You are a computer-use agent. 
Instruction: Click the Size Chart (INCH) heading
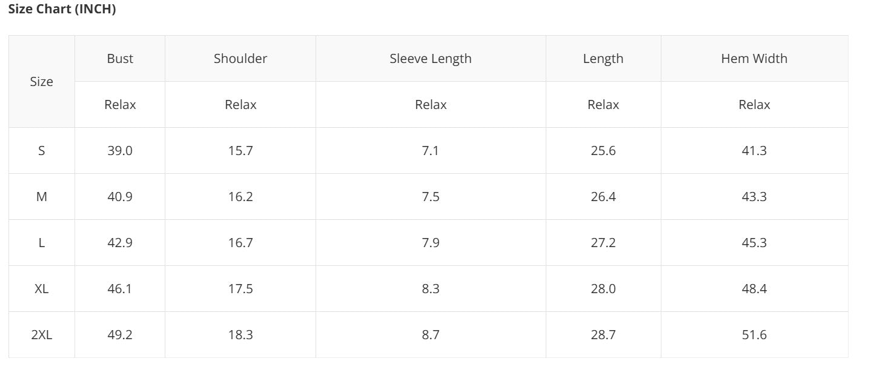point(62,10)
